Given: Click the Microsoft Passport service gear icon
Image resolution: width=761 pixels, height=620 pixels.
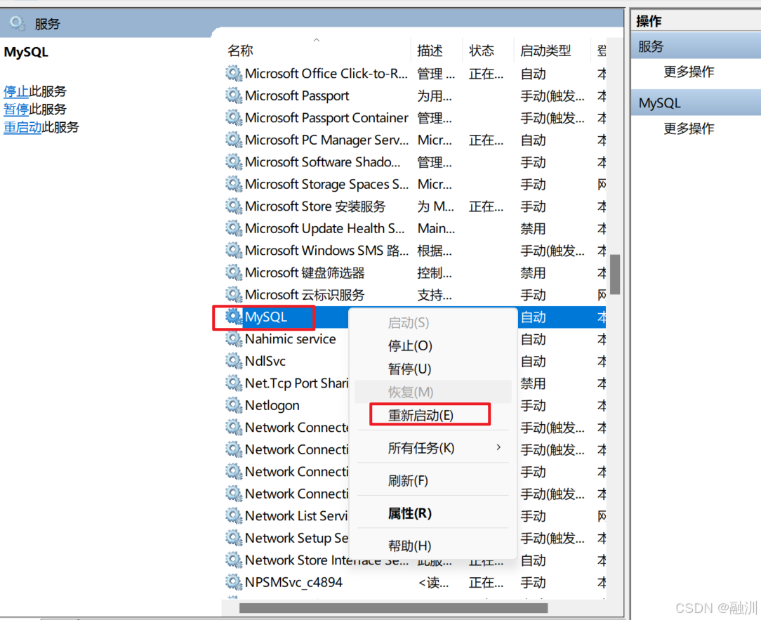Looking at the screenshot, I should (x=232, y=95).
